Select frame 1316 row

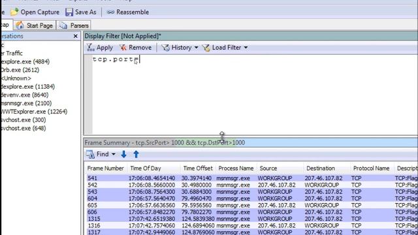click(252, 226)
